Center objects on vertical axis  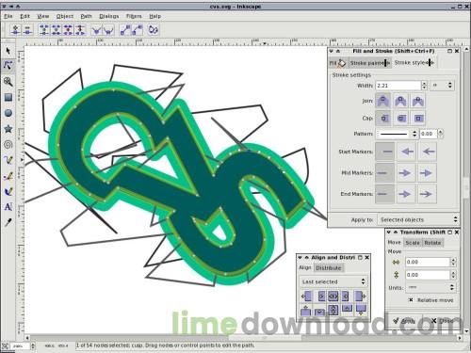point(333,296)
